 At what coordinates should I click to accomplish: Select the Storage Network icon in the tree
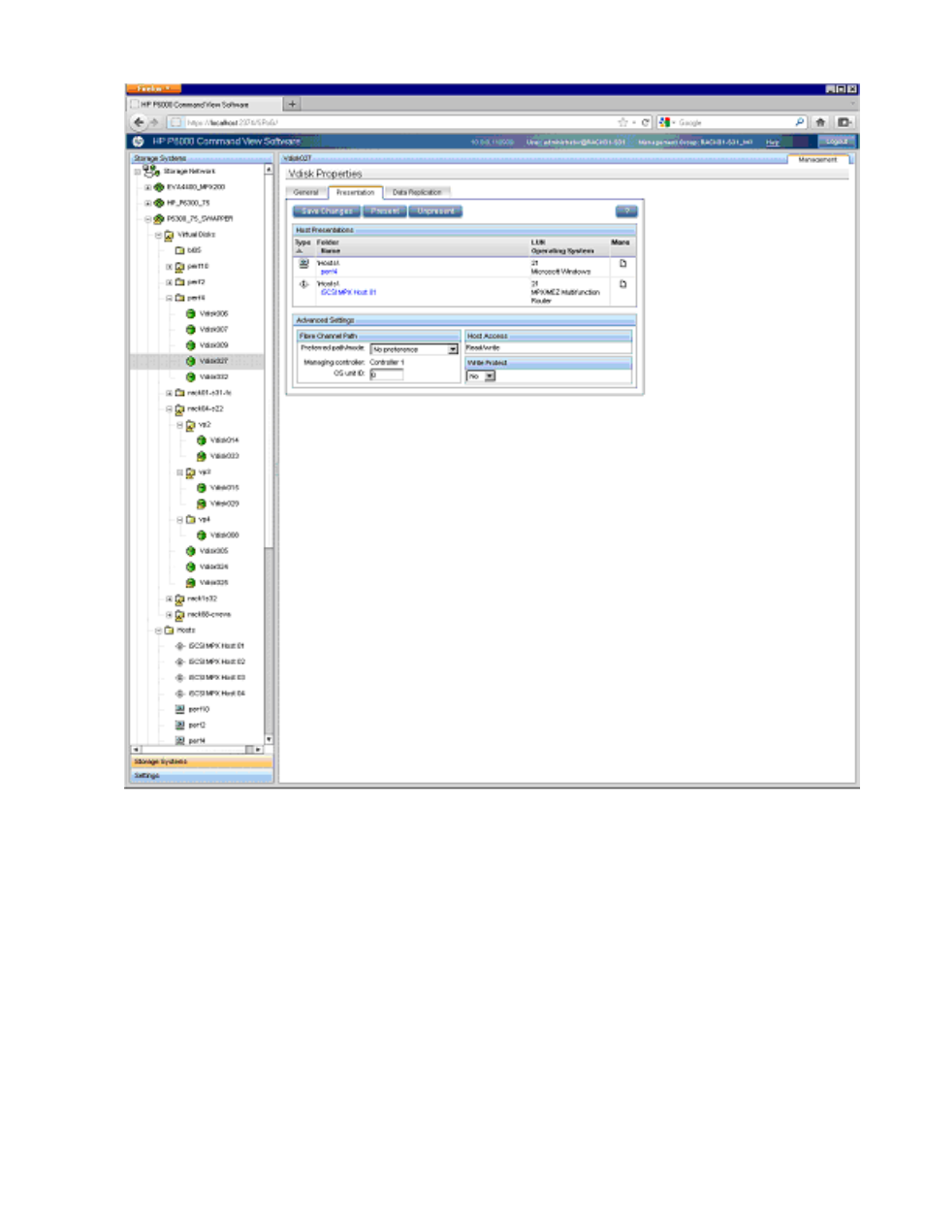point(150,171)
